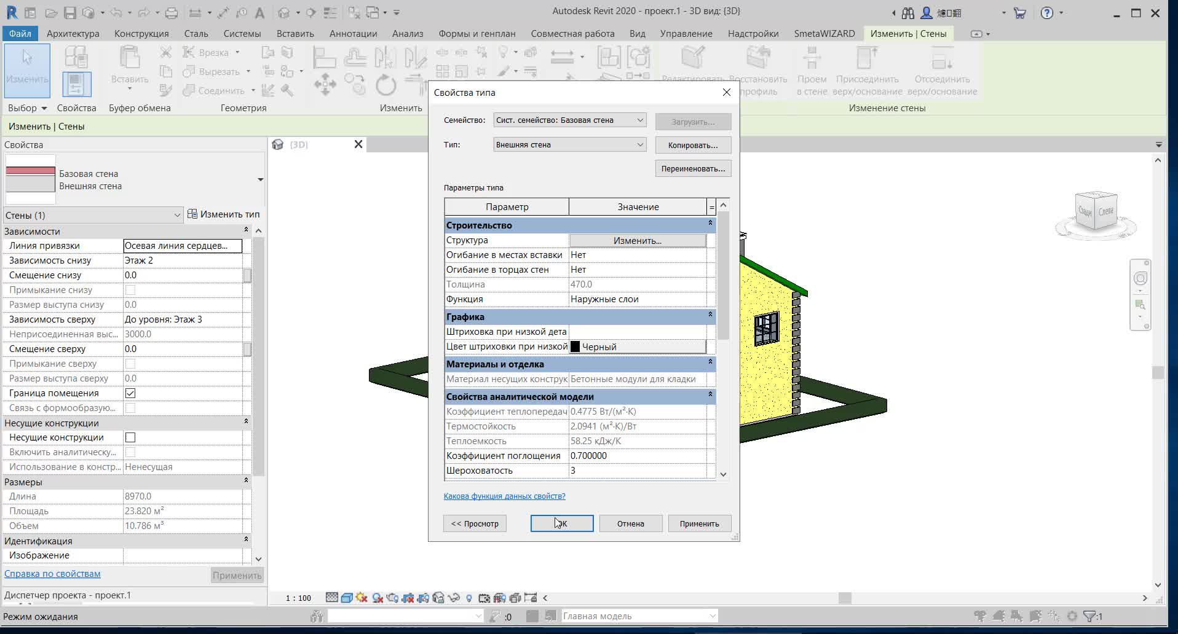Switch to the Архитектура ribbon tab
Image resolution: width=1178 pixels, height=634 pixels.
[73, 34]
